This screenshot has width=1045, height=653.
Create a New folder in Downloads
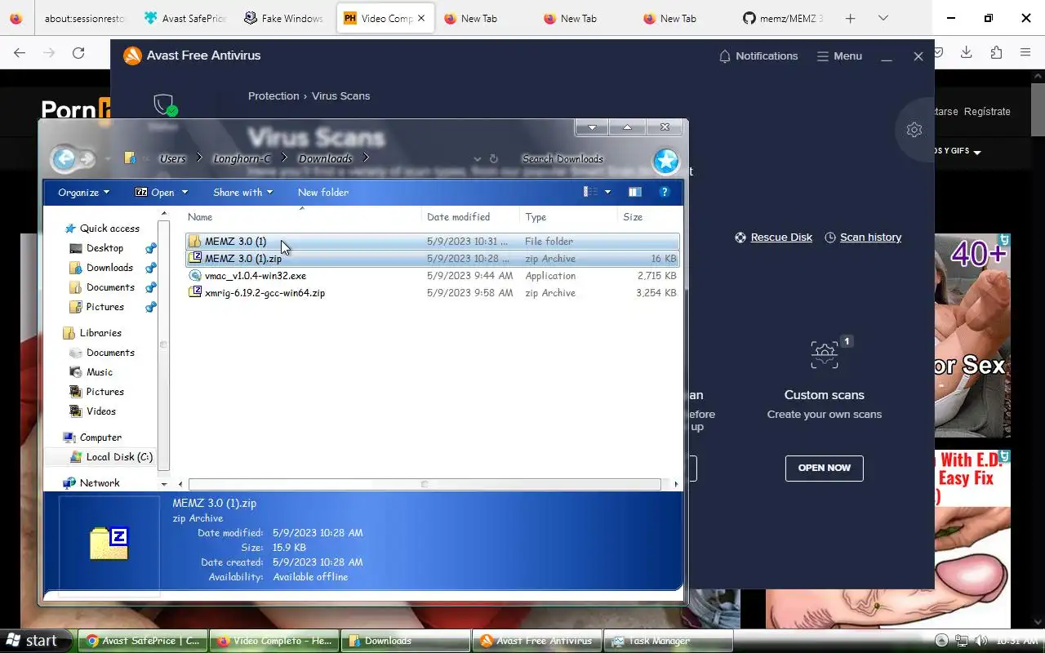[x=323, y=193]
